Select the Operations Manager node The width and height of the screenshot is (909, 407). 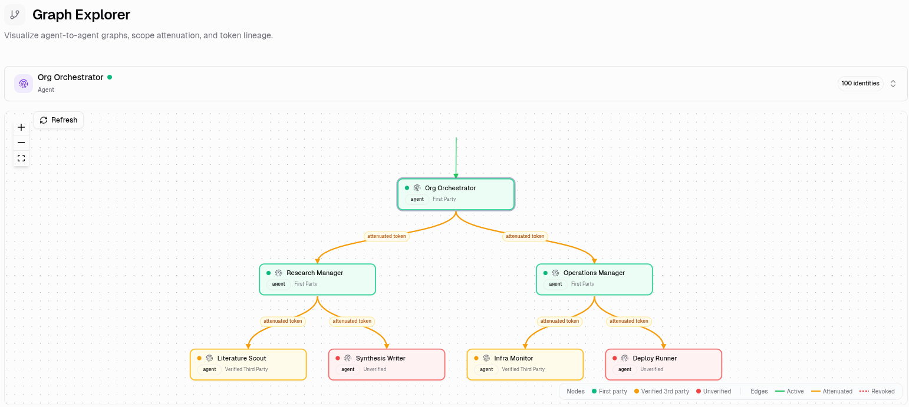pyautogui.click(x=594, y=279)
